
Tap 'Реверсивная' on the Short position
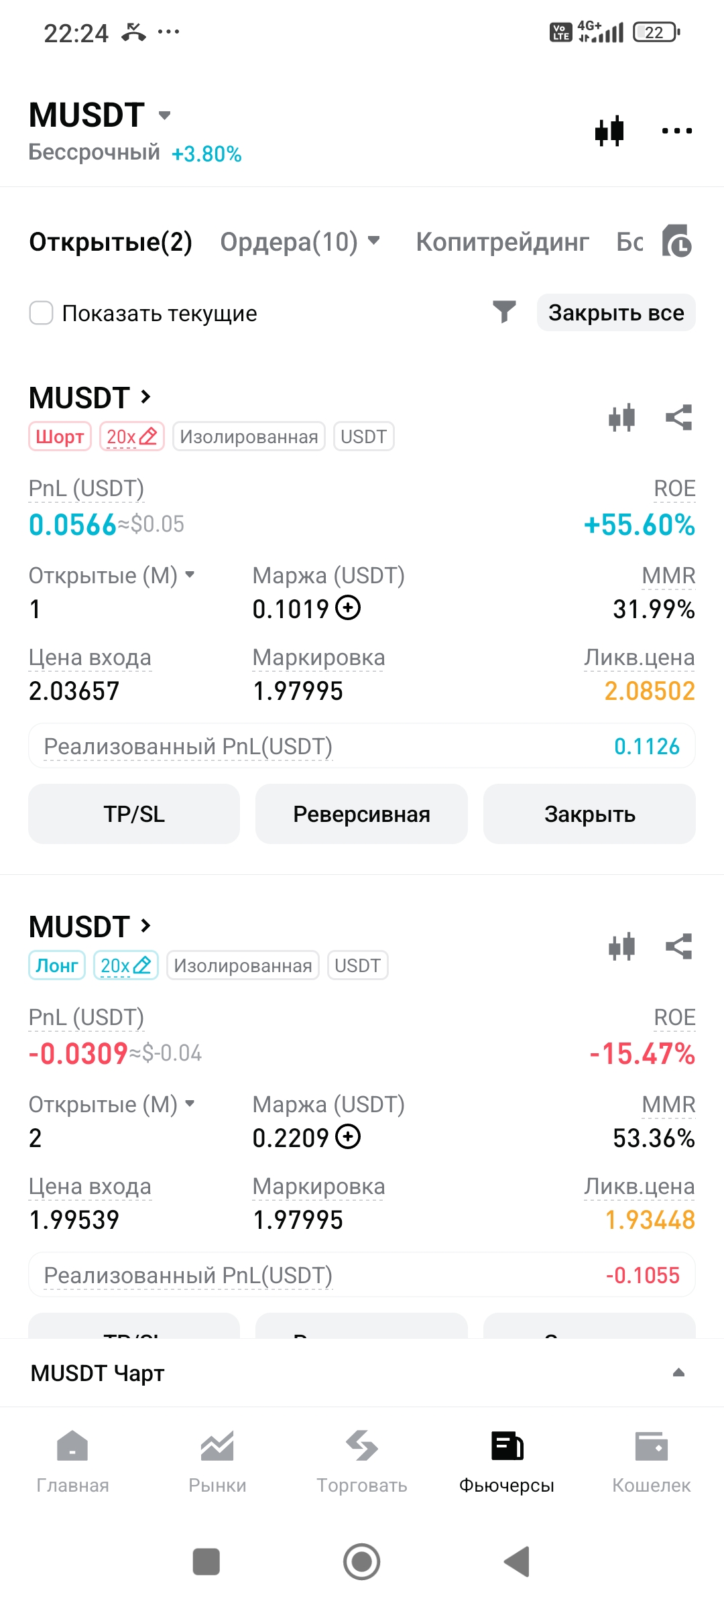(x=361, y=814)
